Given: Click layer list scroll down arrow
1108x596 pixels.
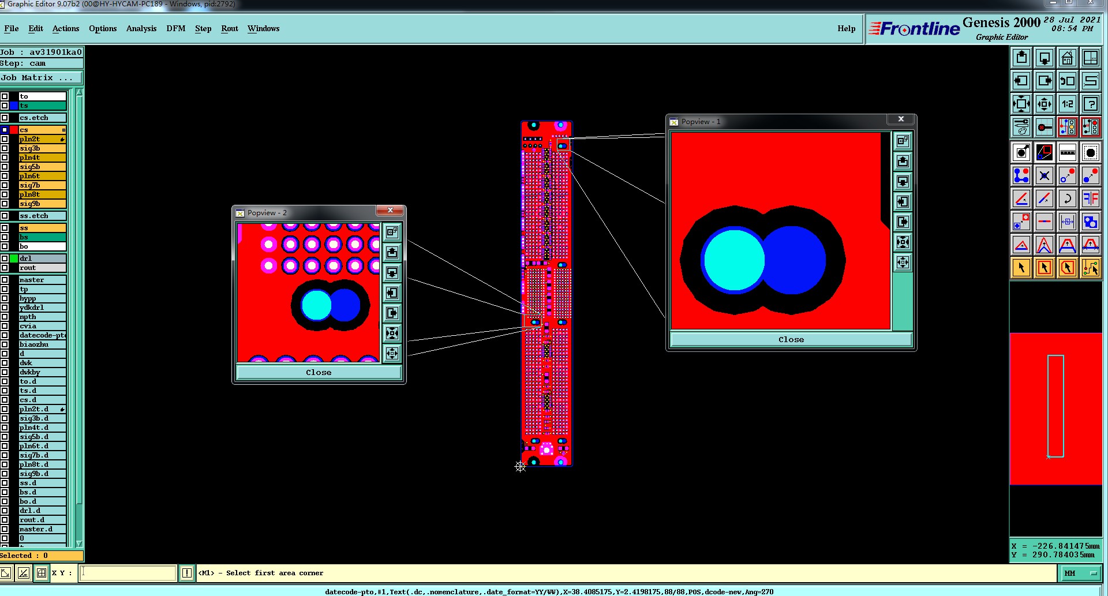Looking at the screenshot, I should (79, 543).
